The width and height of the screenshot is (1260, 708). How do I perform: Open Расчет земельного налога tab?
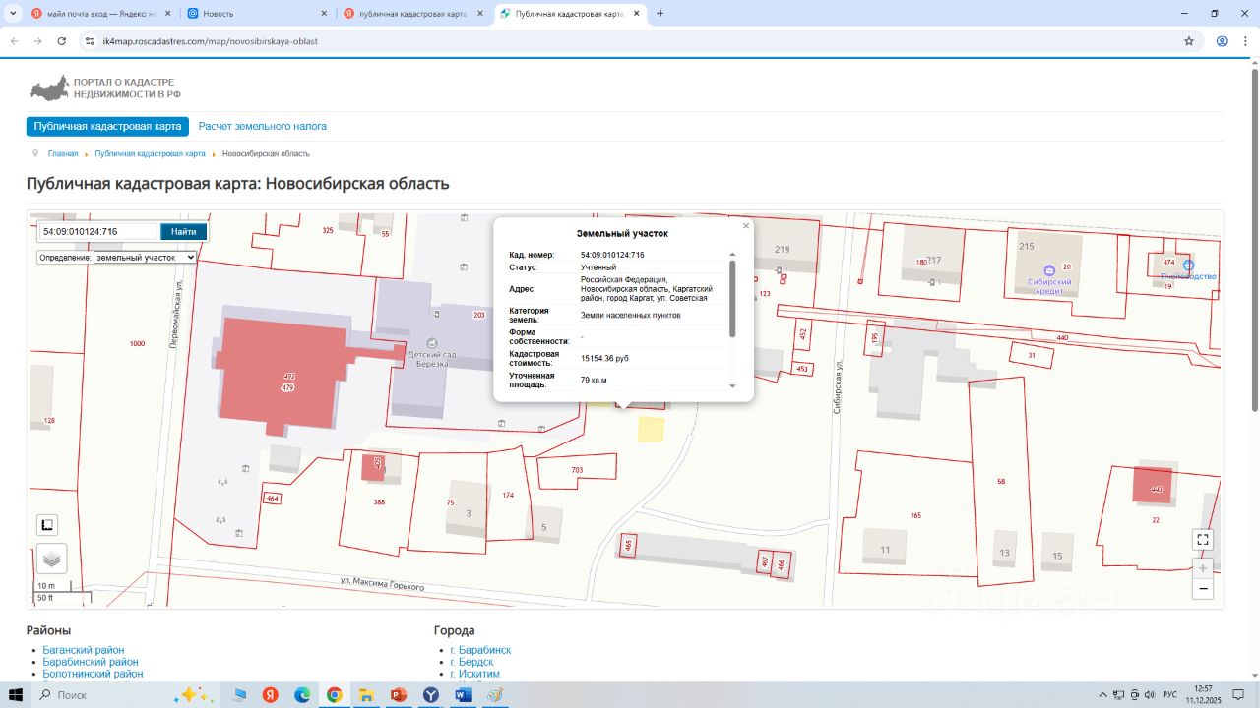[262, 127]
